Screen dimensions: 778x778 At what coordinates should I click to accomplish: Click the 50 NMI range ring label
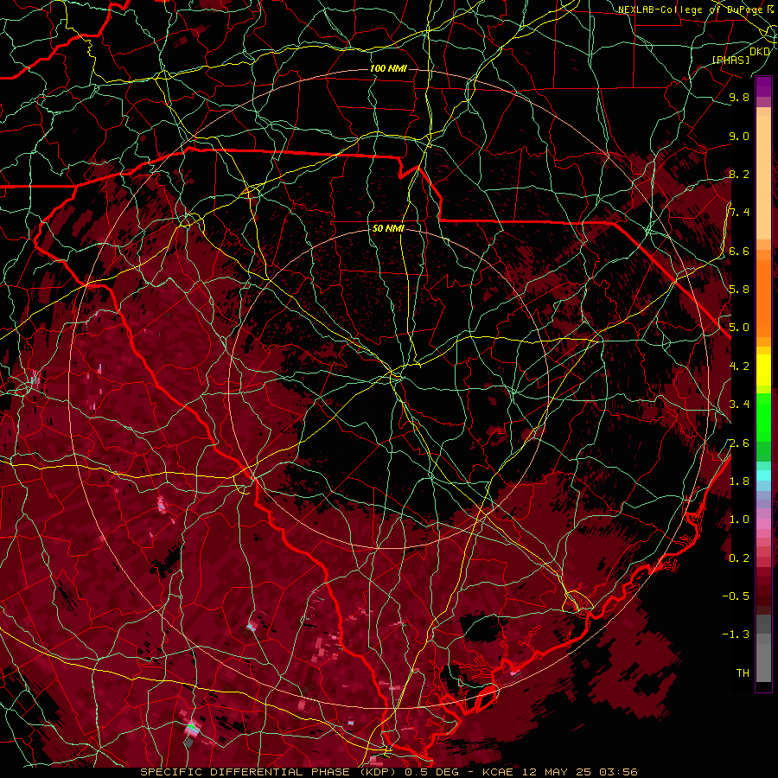[x=388, y=228]
